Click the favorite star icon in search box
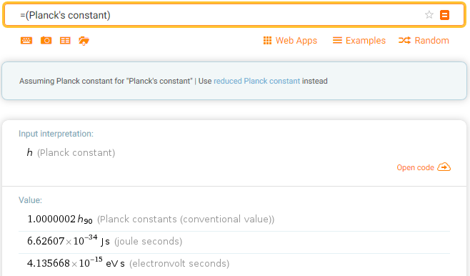470x276 pixels. pos(429,15)
